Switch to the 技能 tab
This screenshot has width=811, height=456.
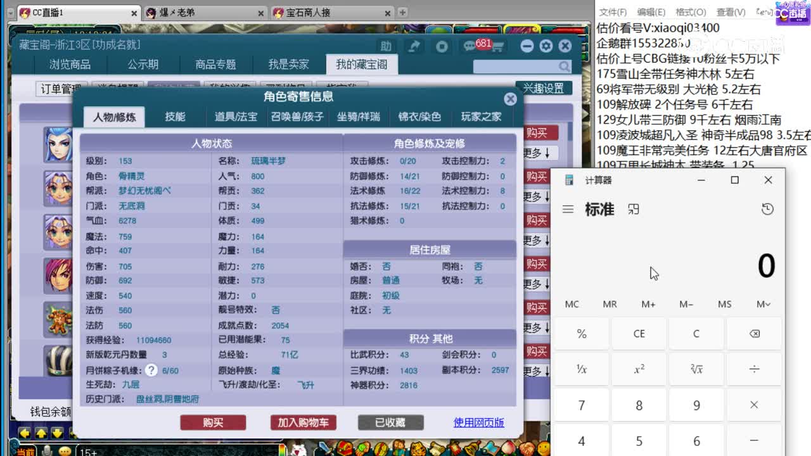tap(175, 117)
